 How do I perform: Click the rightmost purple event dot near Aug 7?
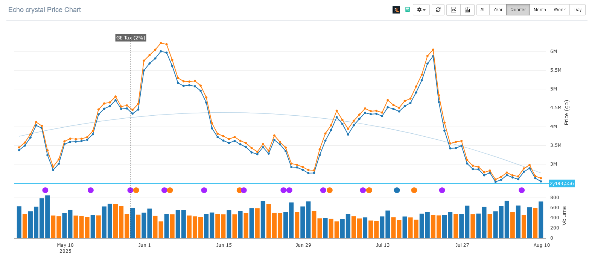(522, 190)
